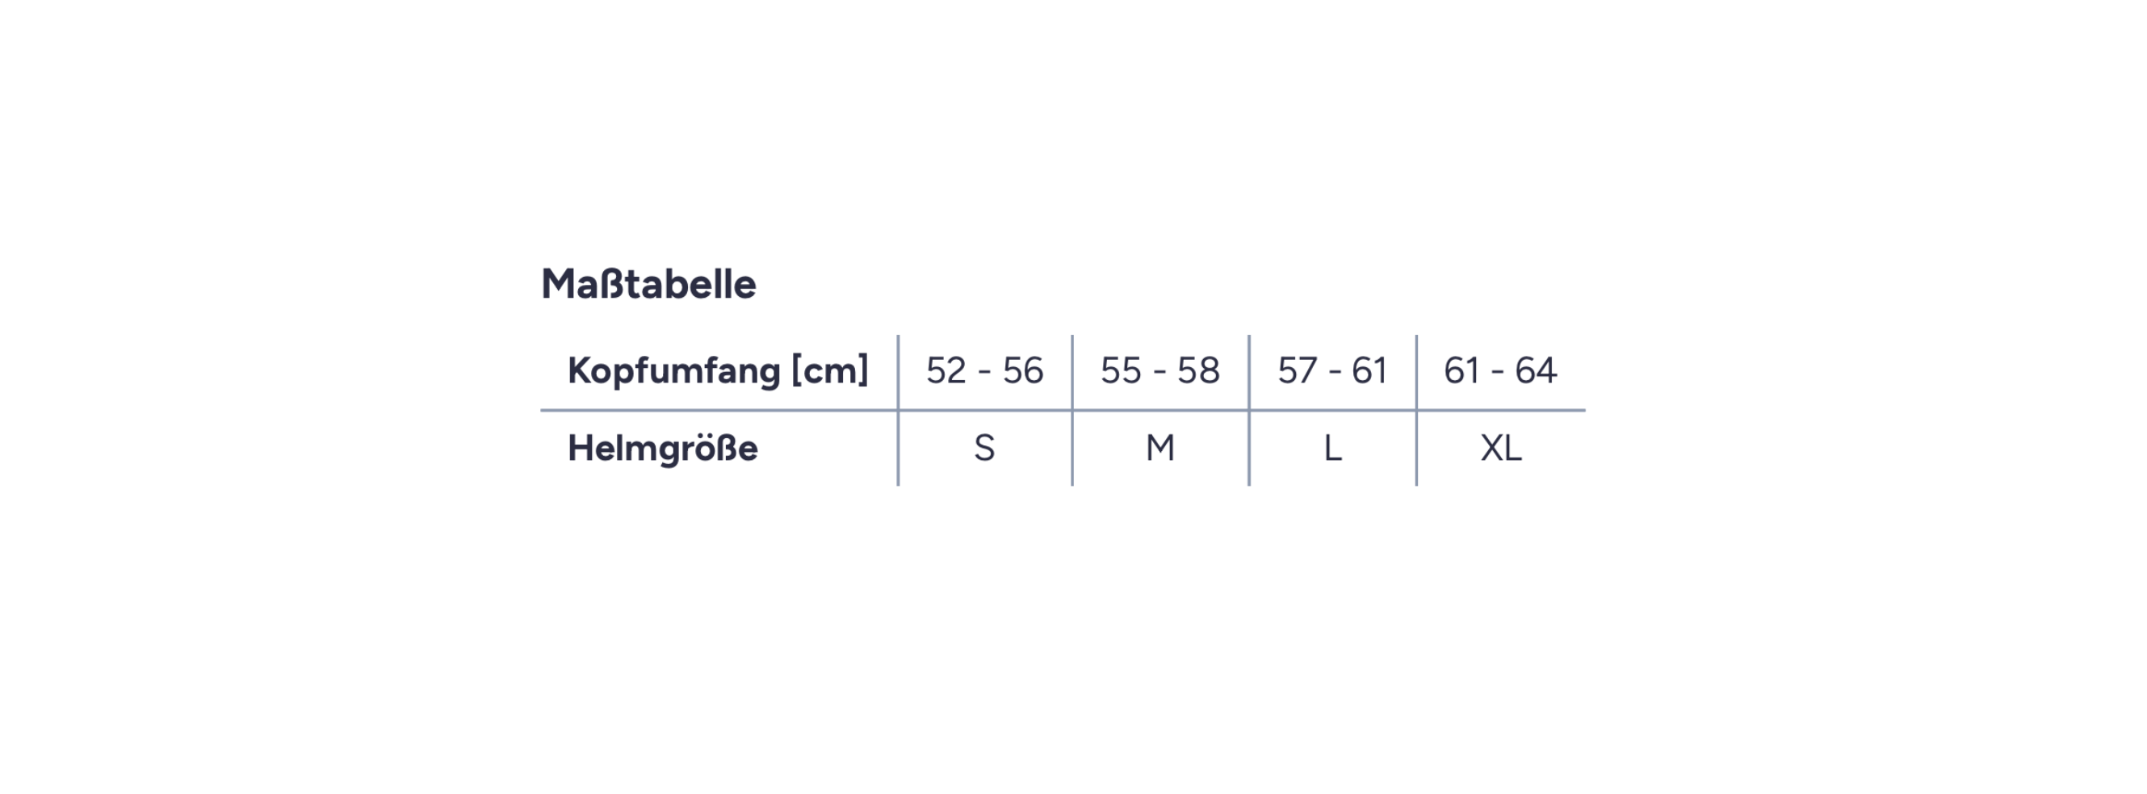Pick helmet size L
The width and height of the screenshot is (2147, 794).
pos(1331,449)
